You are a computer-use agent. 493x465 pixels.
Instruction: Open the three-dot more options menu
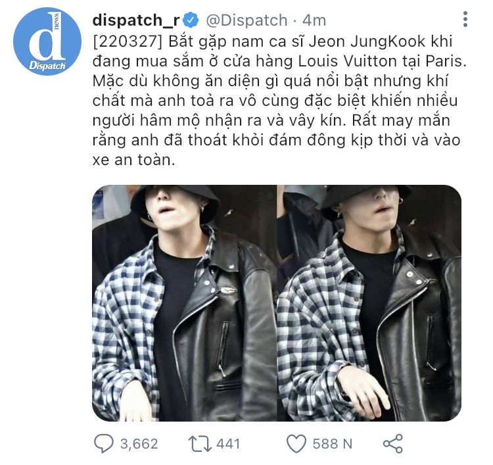click(465, 19)
